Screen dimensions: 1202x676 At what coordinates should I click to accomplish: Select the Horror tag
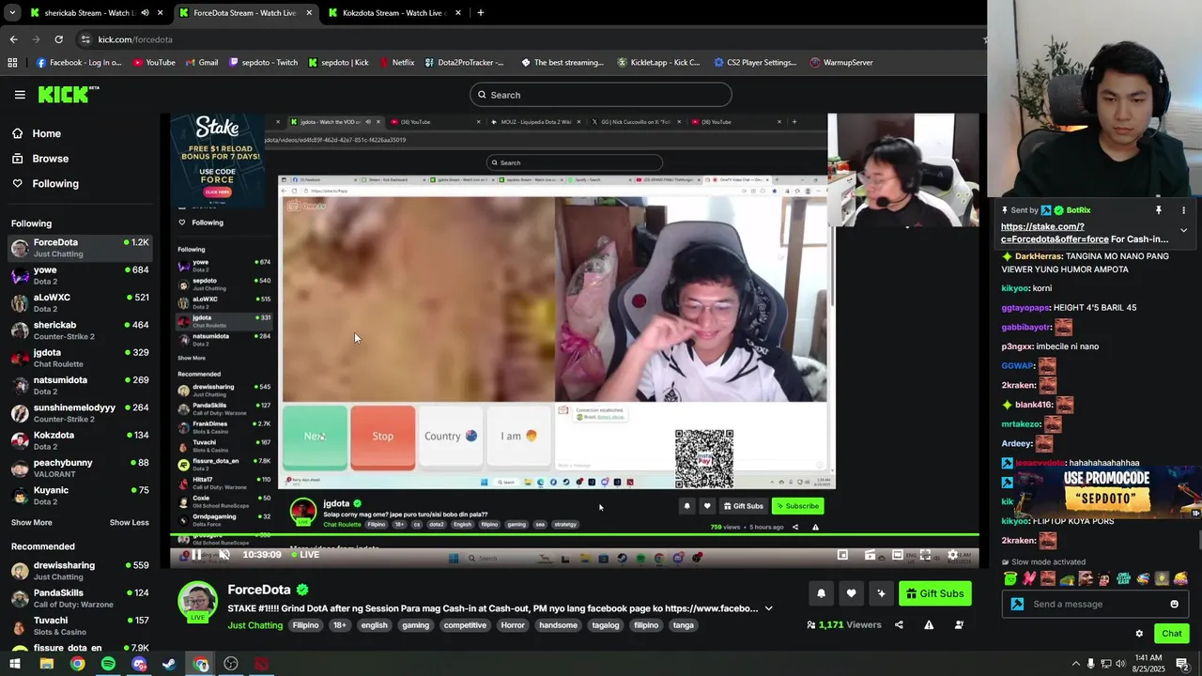(513, 625)
